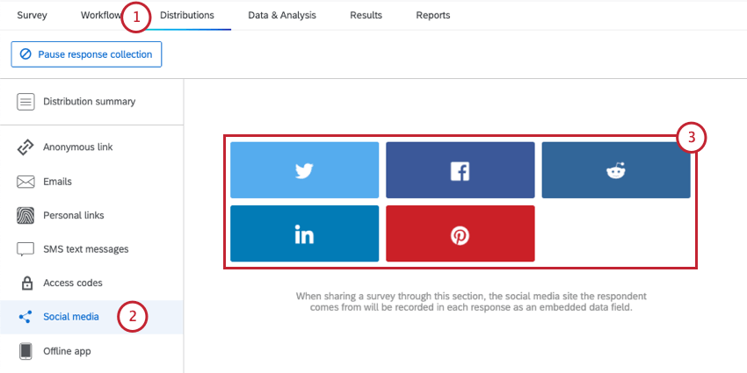Click the Emails envelope icon
The width and height of the screenshot is (747, 373).
tap(25, 182)
